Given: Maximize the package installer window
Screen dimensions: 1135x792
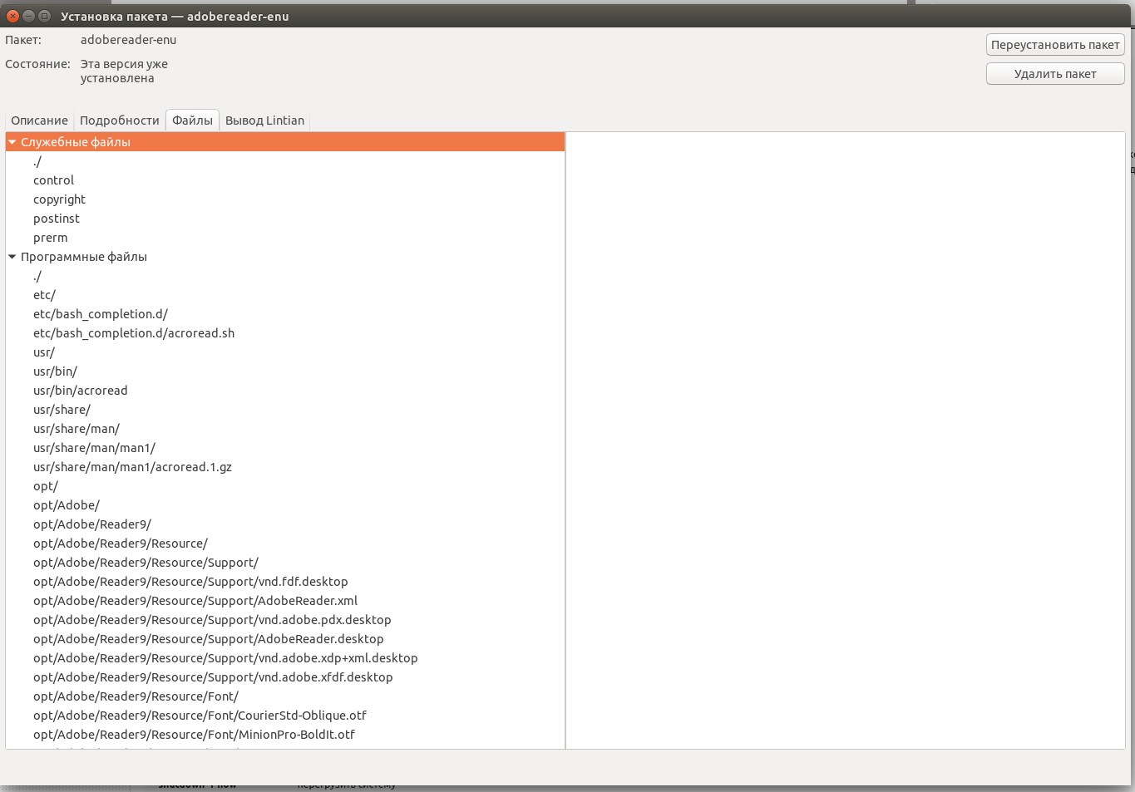Looking at the screenshot, I should (44, 16).
